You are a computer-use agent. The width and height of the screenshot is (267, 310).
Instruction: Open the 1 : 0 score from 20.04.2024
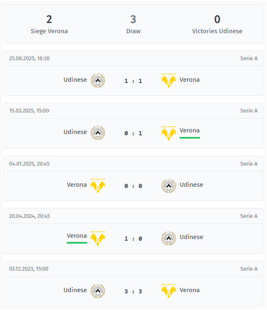(133, 238)
